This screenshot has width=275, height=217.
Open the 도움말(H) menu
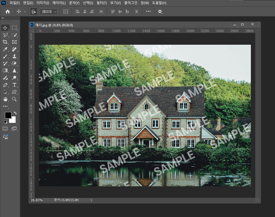[x=159, y=3]
